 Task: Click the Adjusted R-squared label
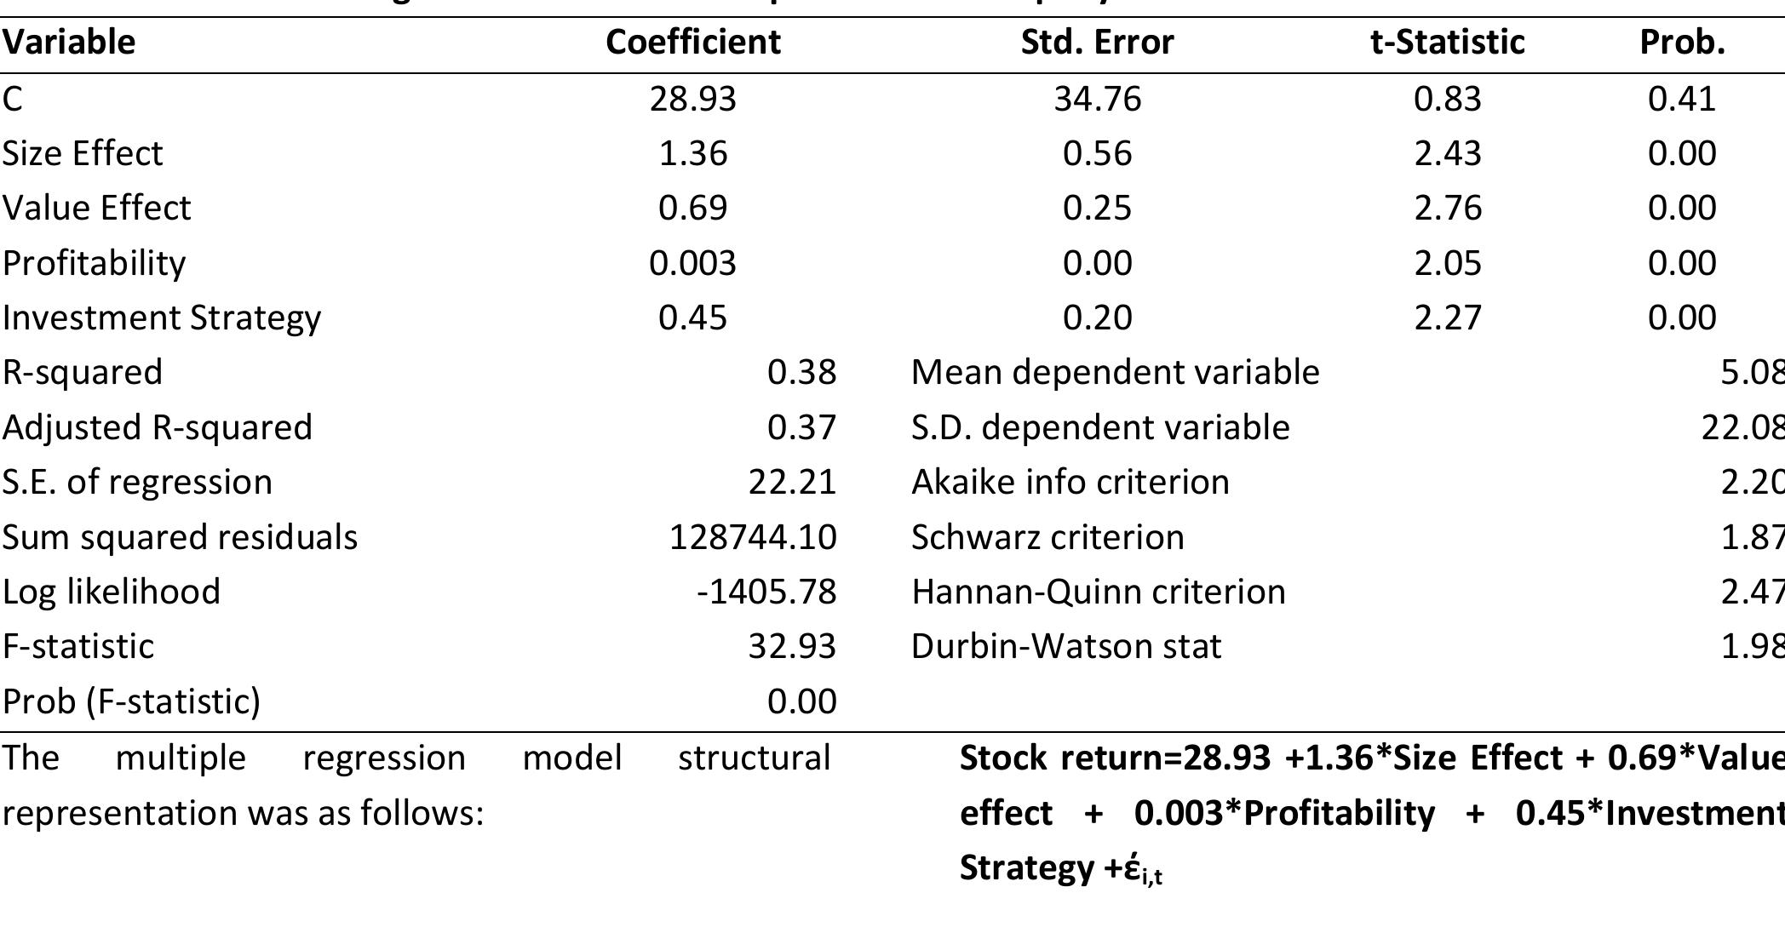[158, 427]
